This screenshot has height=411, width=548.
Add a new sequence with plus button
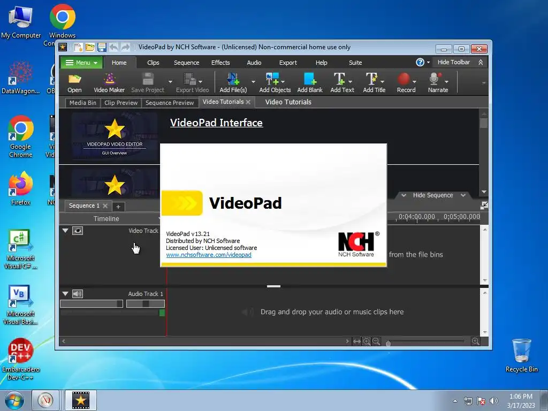[118, 207]
